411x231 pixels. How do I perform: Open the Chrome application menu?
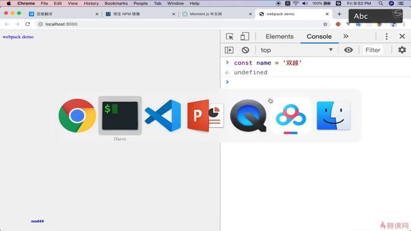pyautogui.click(x=26, y=3)
